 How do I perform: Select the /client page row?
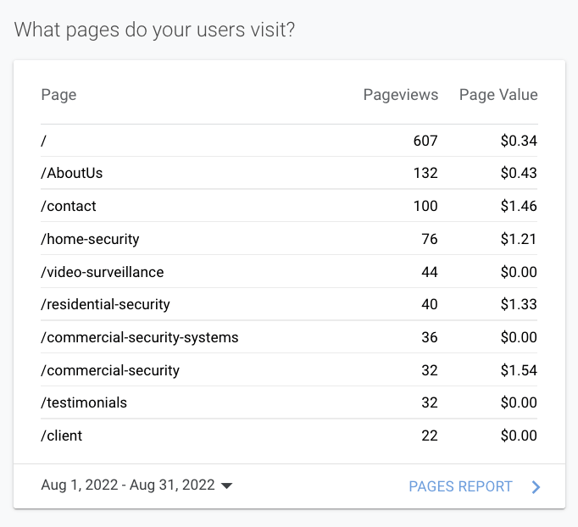62,435
